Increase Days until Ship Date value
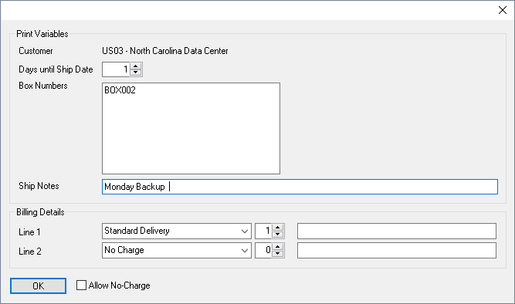The image size is (515, 304). (135, 66)
